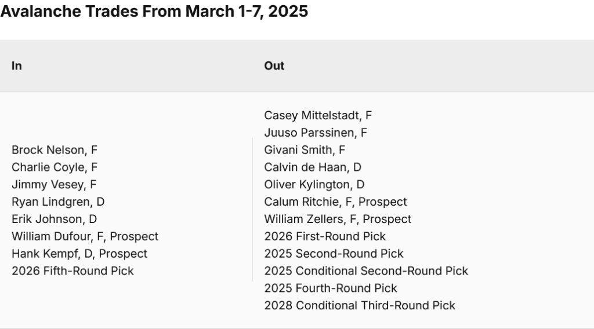This screenshot has height=329, width=594.
Task: Select the "In" column header
Action: (17, 66)
